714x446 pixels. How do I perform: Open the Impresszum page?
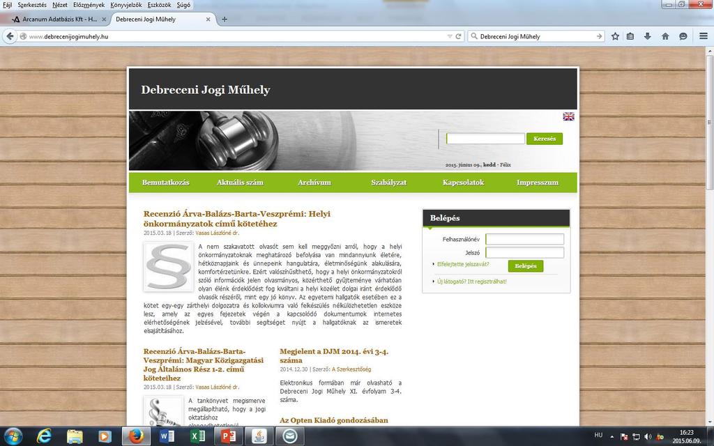(x=538, y=183)
